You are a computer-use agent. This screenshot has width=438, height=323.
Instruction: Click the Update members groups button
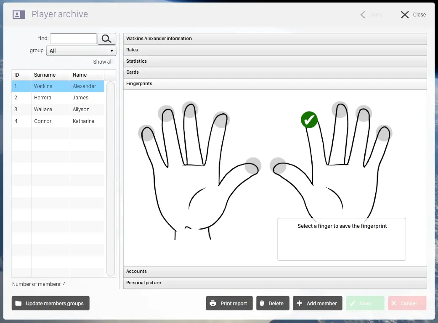(x=50, y=303)
